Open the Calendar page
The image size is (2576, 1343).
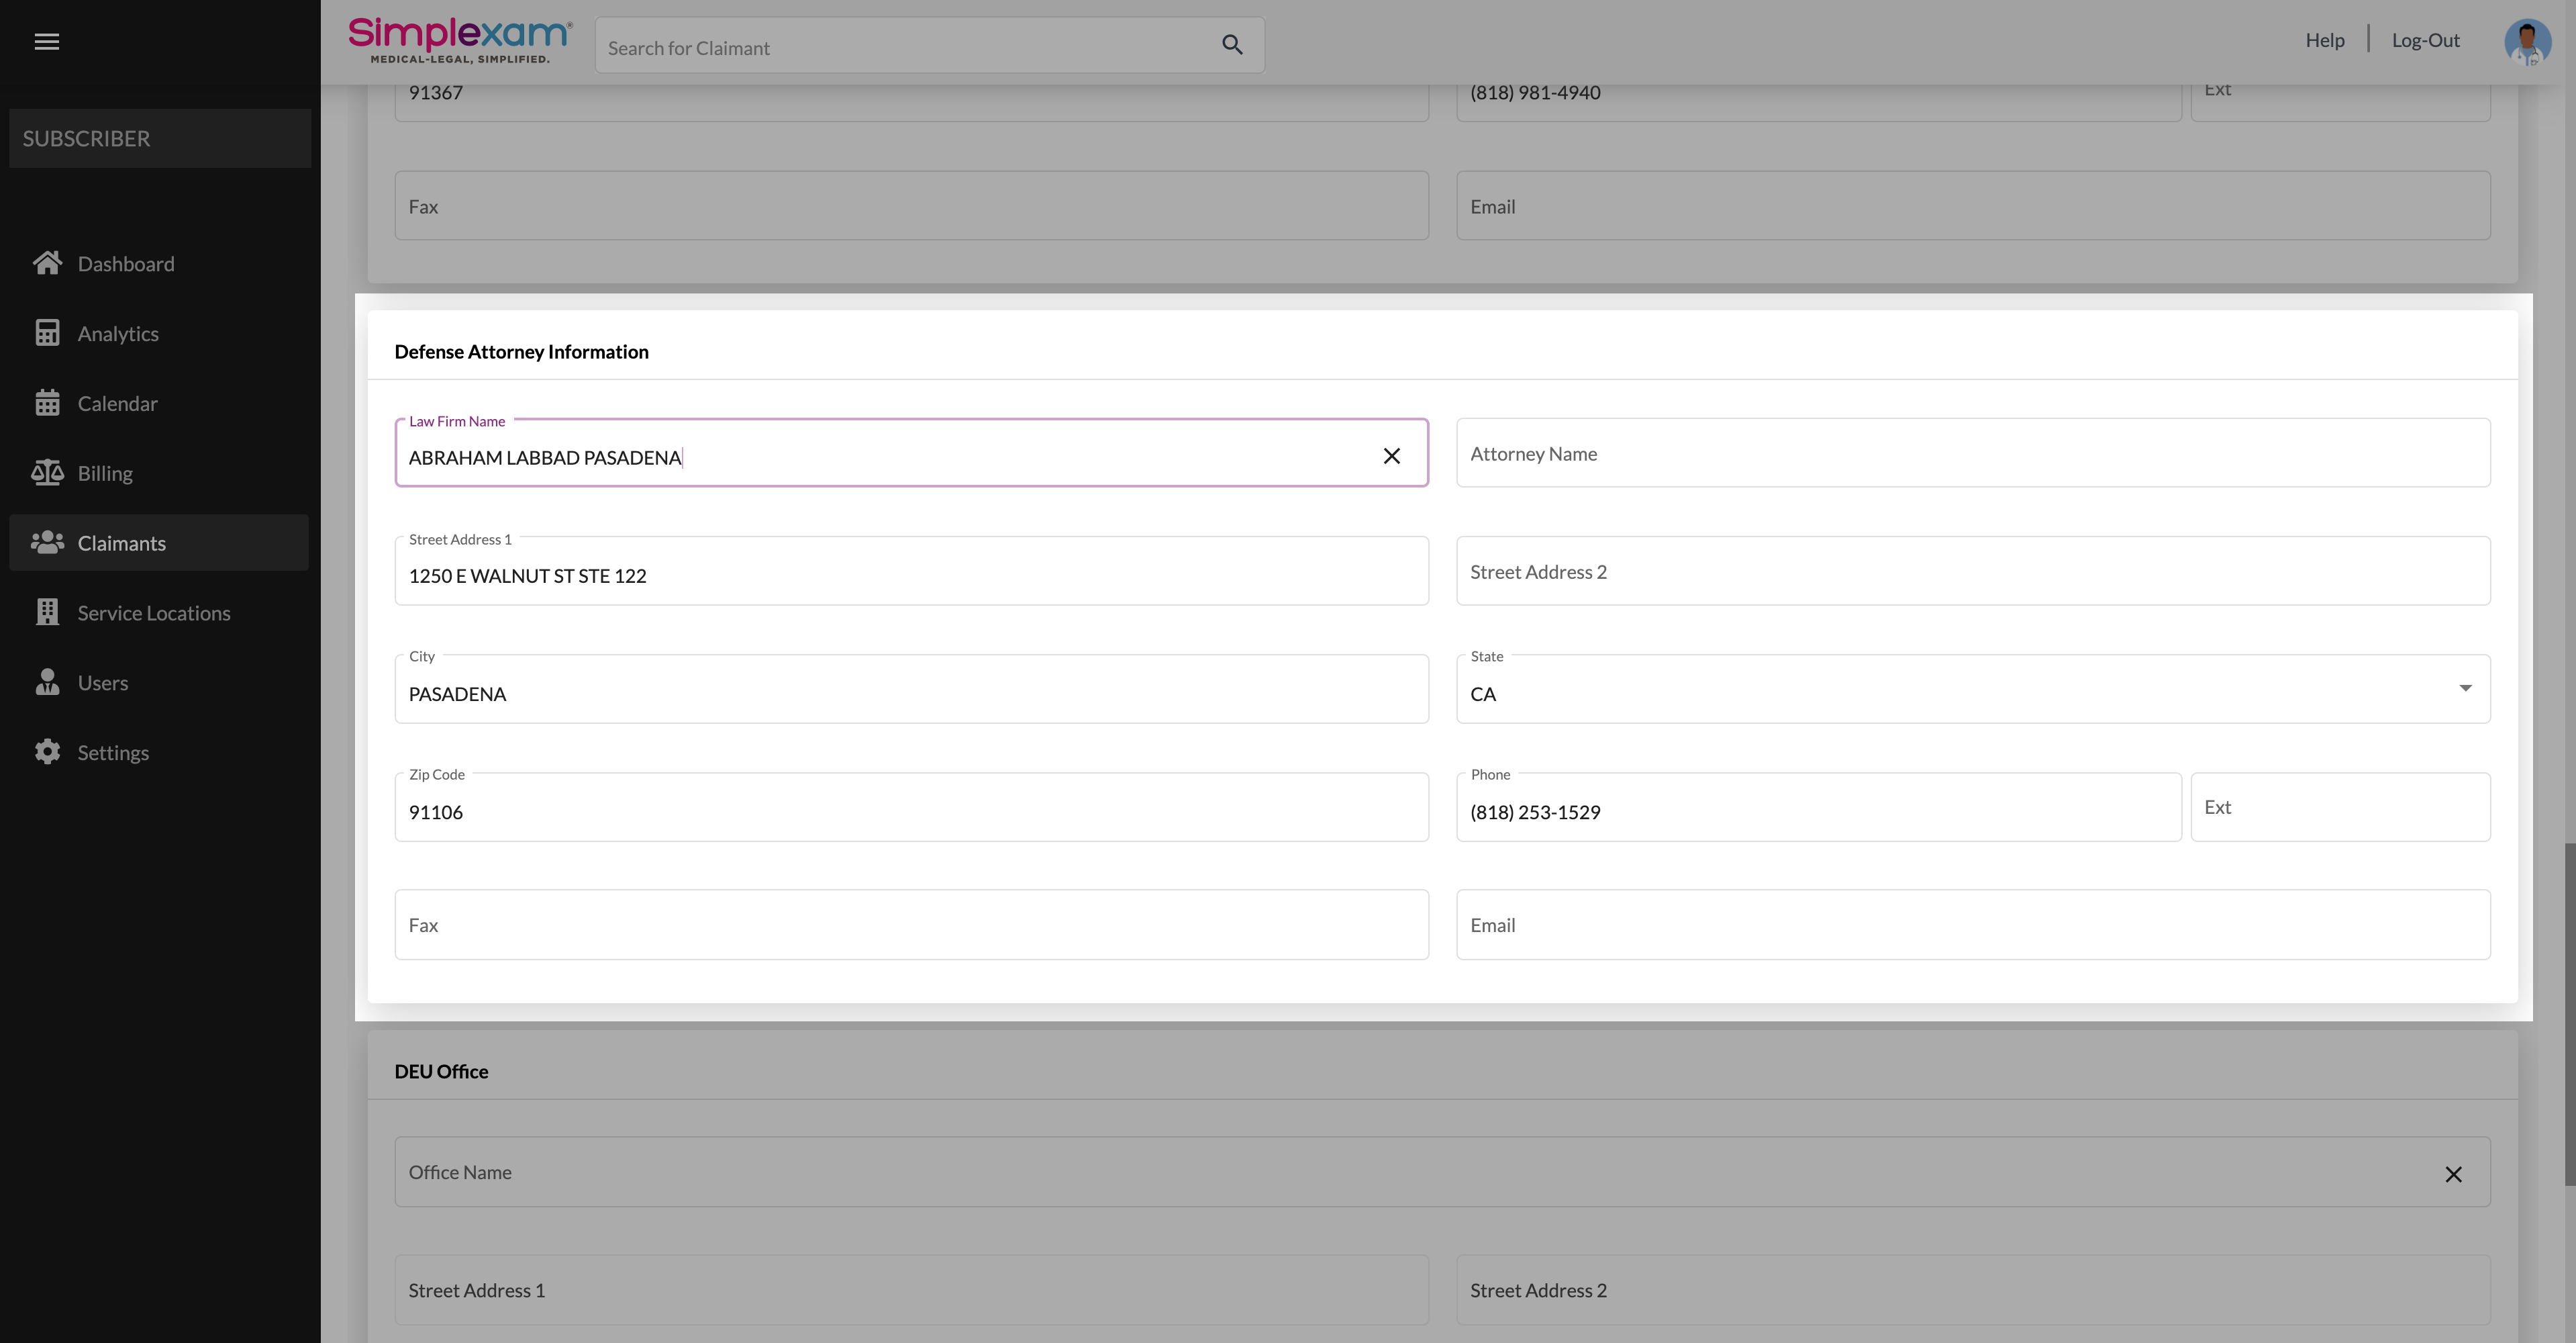point(117,404)
